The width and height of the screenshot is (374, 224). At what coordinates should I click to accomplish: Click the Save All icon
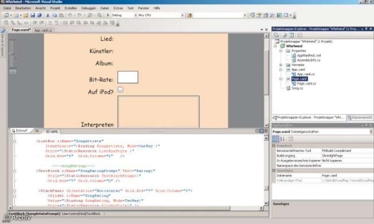tap(39, 15)
